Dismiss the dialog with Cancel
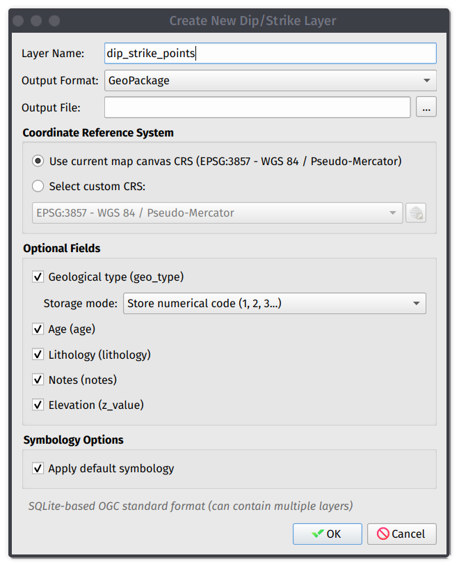This screenshot has height=567, width=459. pyautogui.click(x=401, y=534)
